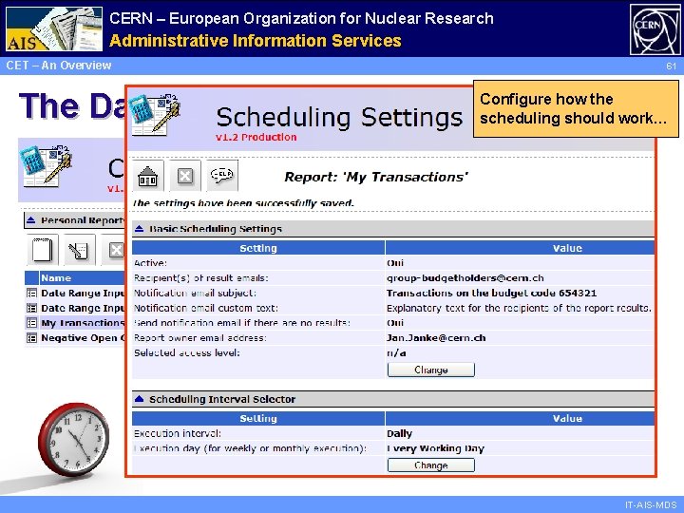Click list icon beside Negative Open row
This screenshot has height=513, width=684.
pyautogui.click(x=31, y=337)
